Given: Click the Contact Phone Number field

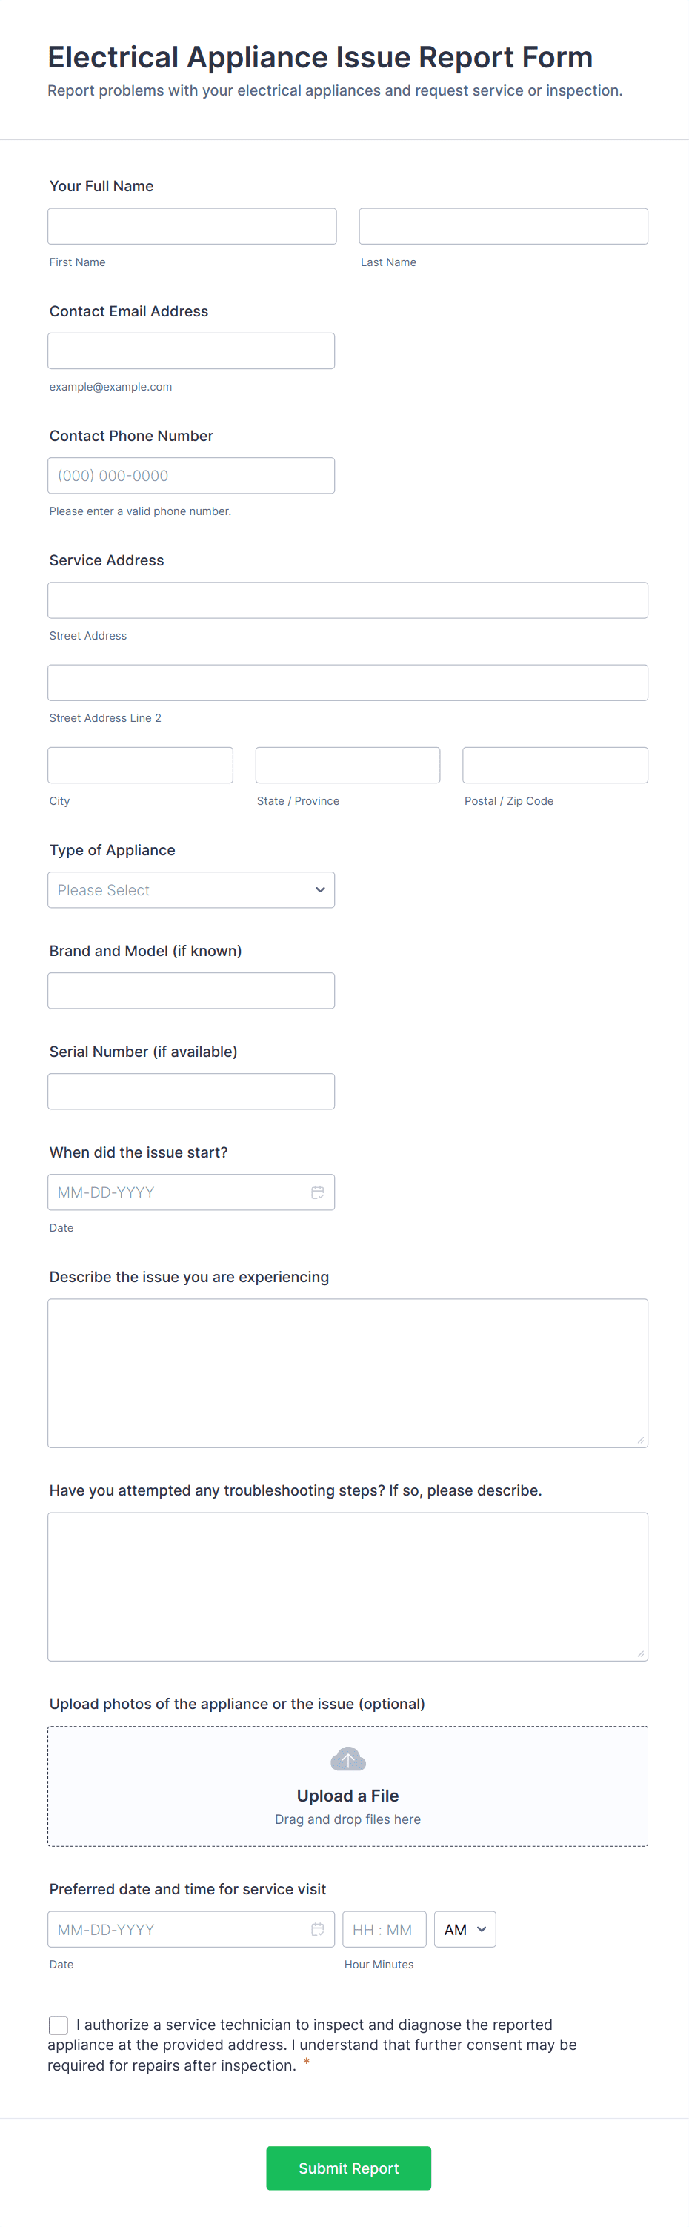Looking at the screenshot, I should pyautogui.click(x=191, y=476).
